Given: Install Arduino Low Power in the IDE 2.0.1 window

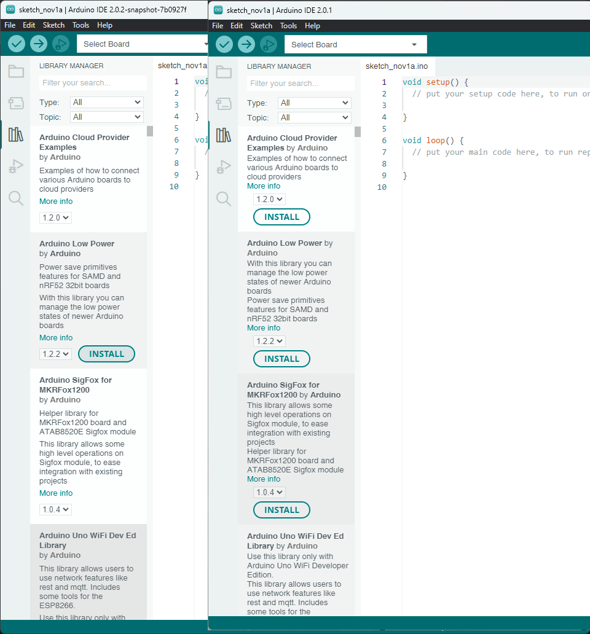Looking at the screenshot, I should point(281,359).
